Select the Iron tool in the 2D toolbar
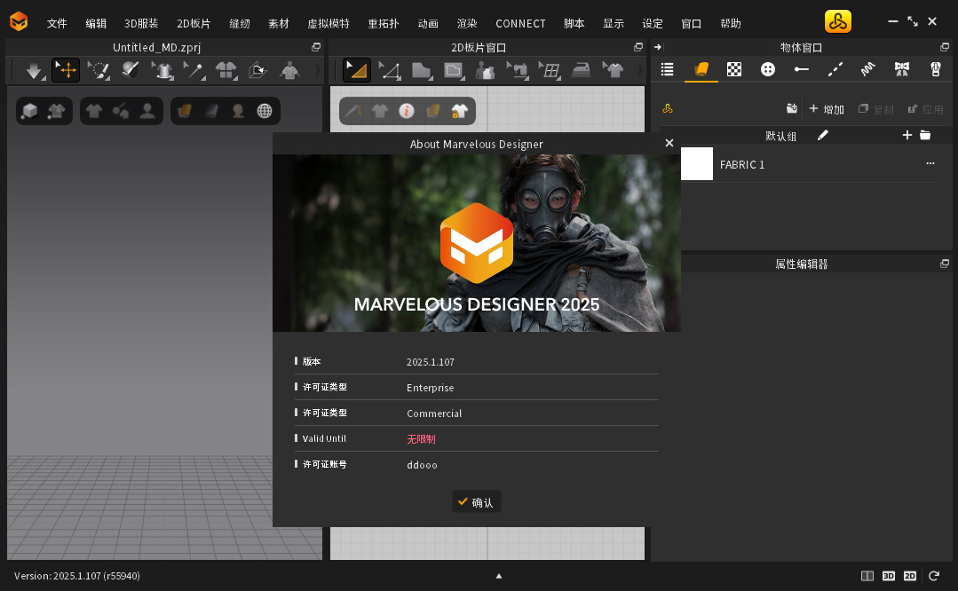The width and height of the screenshot is (958, 591). tap(582, 69)
